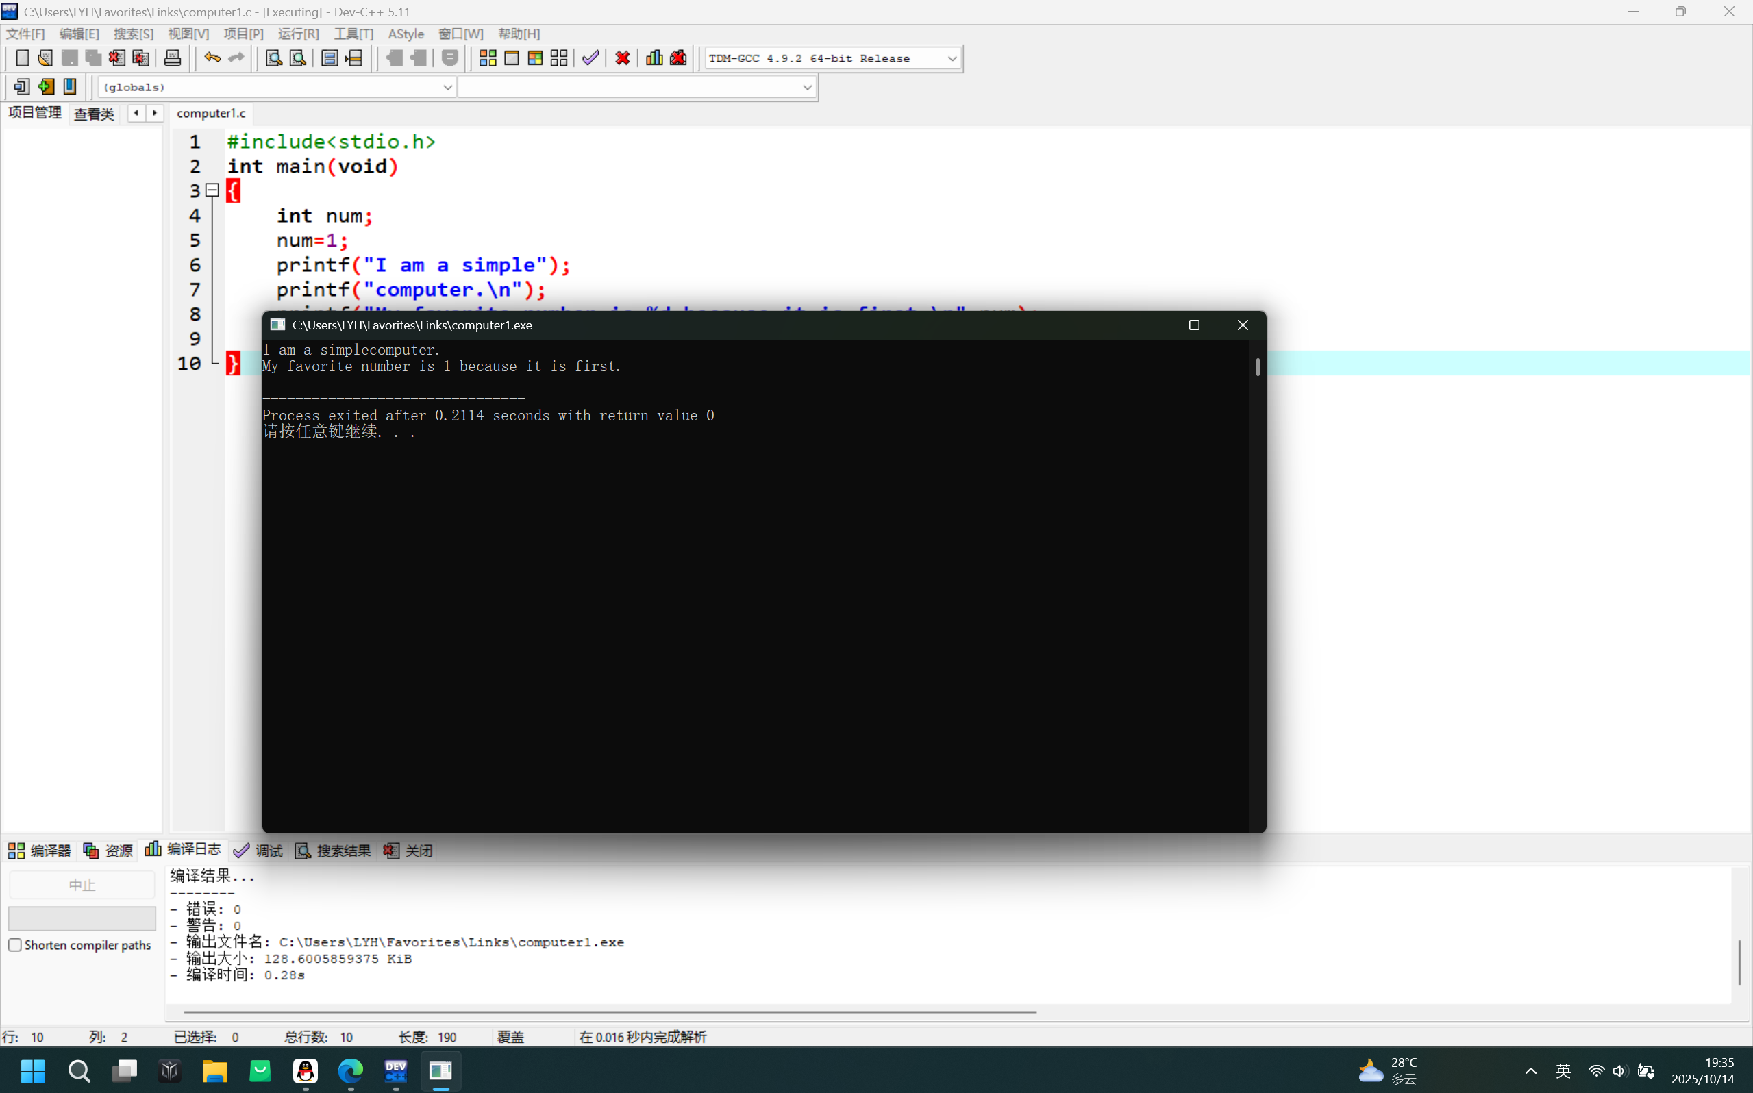Click the 关闭 panel button

click(x=408, y=851)
